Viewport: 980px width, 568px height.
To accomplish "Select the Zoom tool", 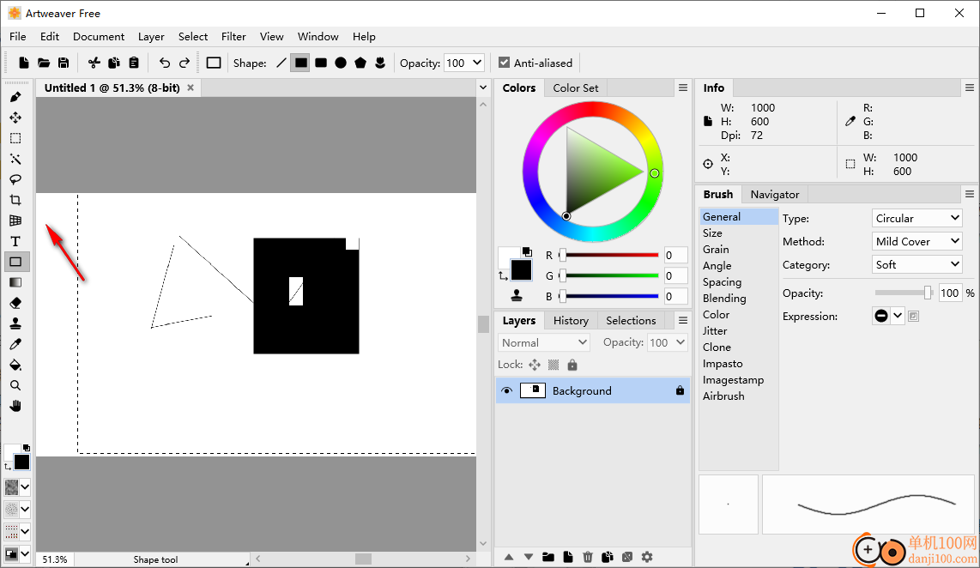I will [15, 385].
